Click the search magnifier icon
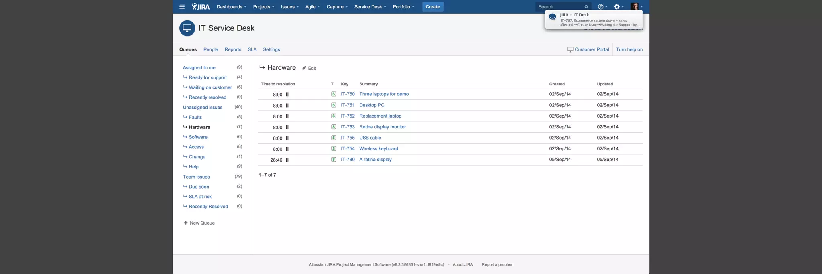 click(586, 7)
